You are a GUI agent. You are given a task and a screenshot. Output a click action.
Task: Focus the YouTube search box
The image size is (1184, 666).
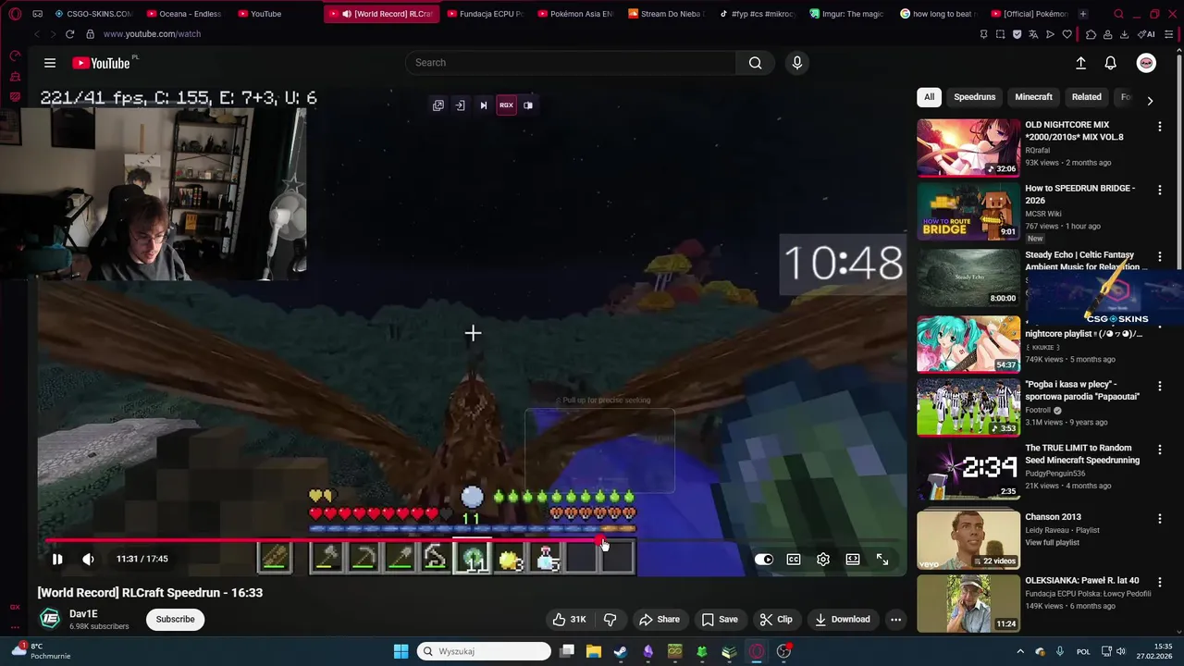pos(571,63)
